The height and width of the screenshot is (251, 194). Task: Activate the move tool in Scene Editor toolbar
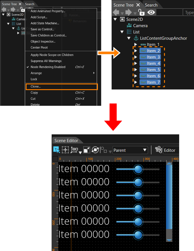pos(65,150)
